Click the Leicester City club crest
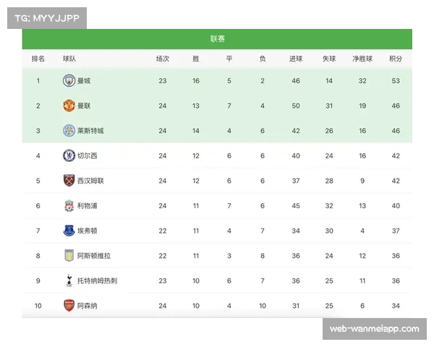This screenshot has height=347, width=434. pyautogui.click(x=69, y=131)
